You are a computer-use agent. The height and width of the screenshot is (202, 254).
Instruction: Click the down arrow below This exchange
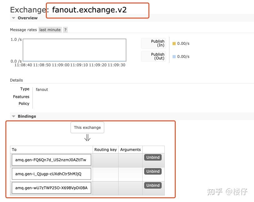[x=87, y=138]
